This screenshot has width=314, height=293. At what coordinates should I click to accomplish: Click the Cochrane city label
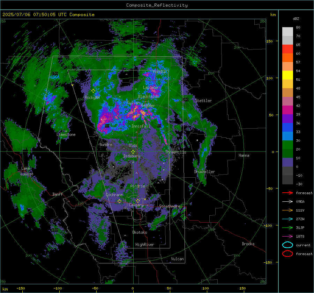pyautogui.click(x=114, y=195)
